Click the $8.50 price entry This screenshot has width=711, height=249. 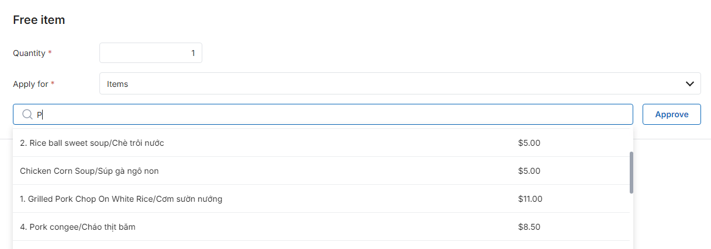coord(528,227)
